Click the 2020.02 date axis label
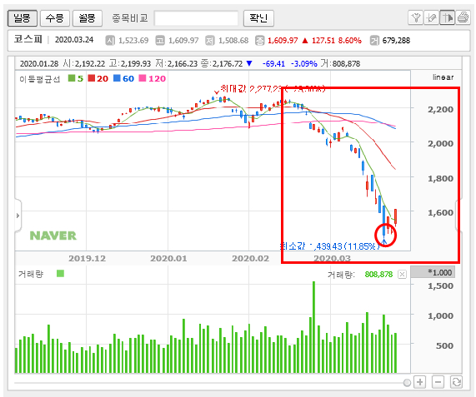Screen dimensions: 476x397 [x=250, y=259]
